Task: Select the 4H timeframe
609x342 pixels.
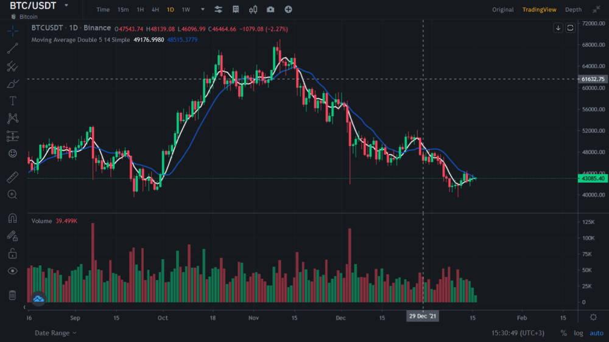Action: (155, 10)
